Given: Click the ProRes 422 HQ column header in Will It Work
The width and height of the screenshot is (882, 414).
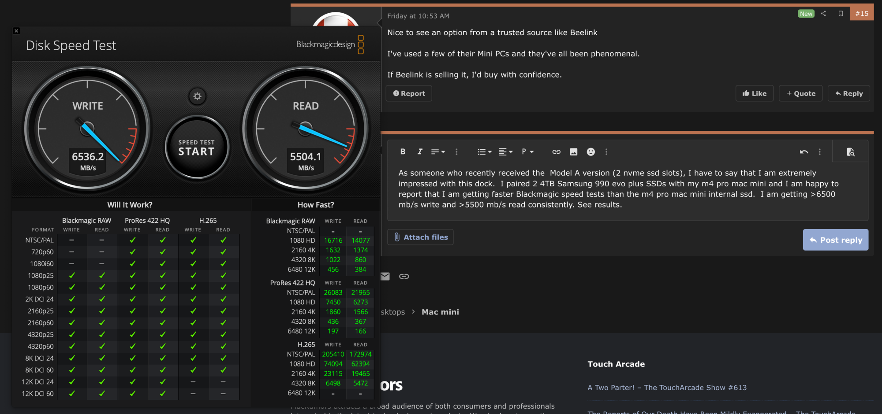Looking at the screenshot, I should click(147, 220).
